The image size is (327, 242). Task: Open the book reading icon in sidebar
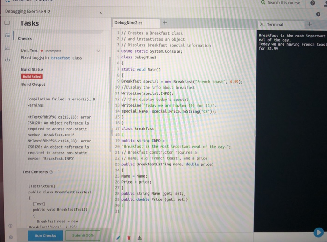[7, 23]
